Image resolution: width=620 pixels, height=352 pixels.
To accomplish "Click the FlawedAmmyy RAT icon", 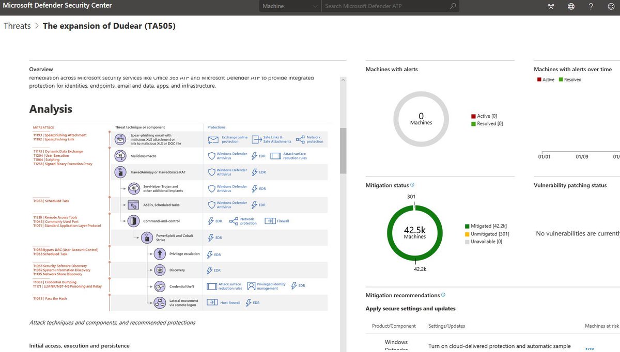I will (120, 172).
